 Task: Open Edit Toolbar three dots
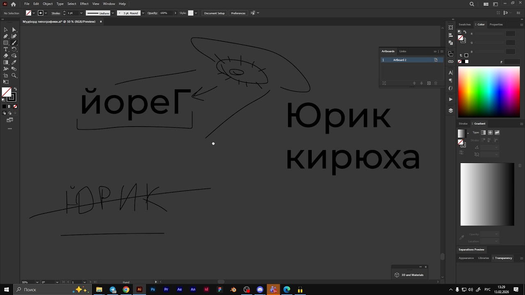[x=10, y=129]
